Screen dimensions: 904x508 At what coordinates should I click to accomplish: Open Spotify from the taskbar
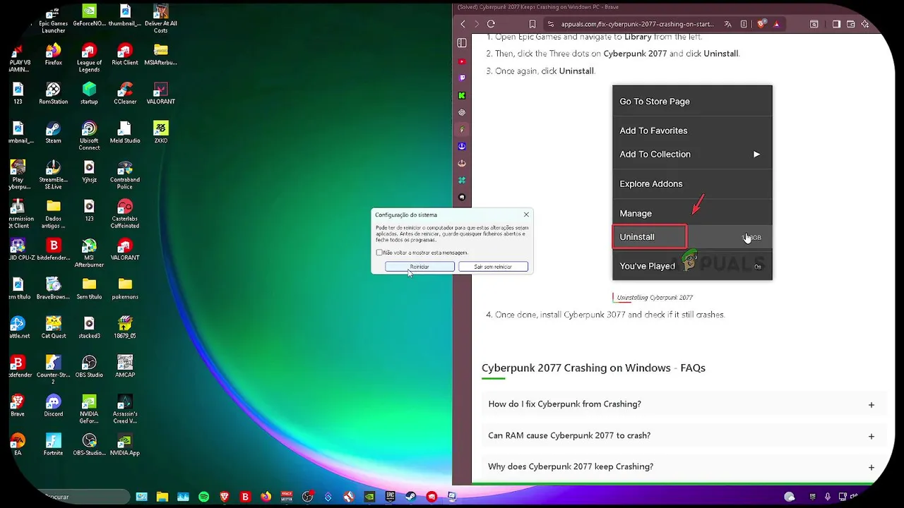pyautogui.click(x=204, y=497)
